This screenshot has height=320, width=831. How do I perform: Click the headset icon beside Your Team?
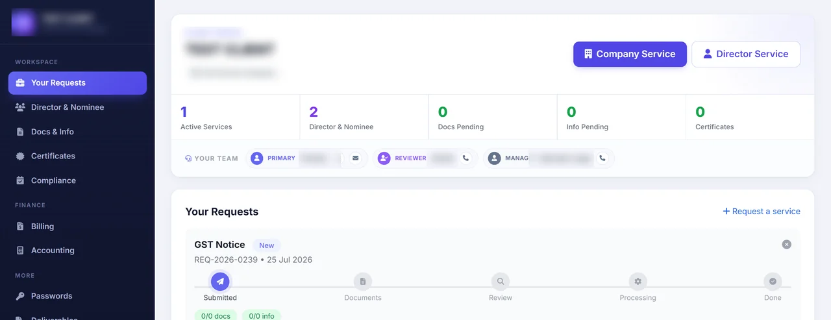click(188, 158)
